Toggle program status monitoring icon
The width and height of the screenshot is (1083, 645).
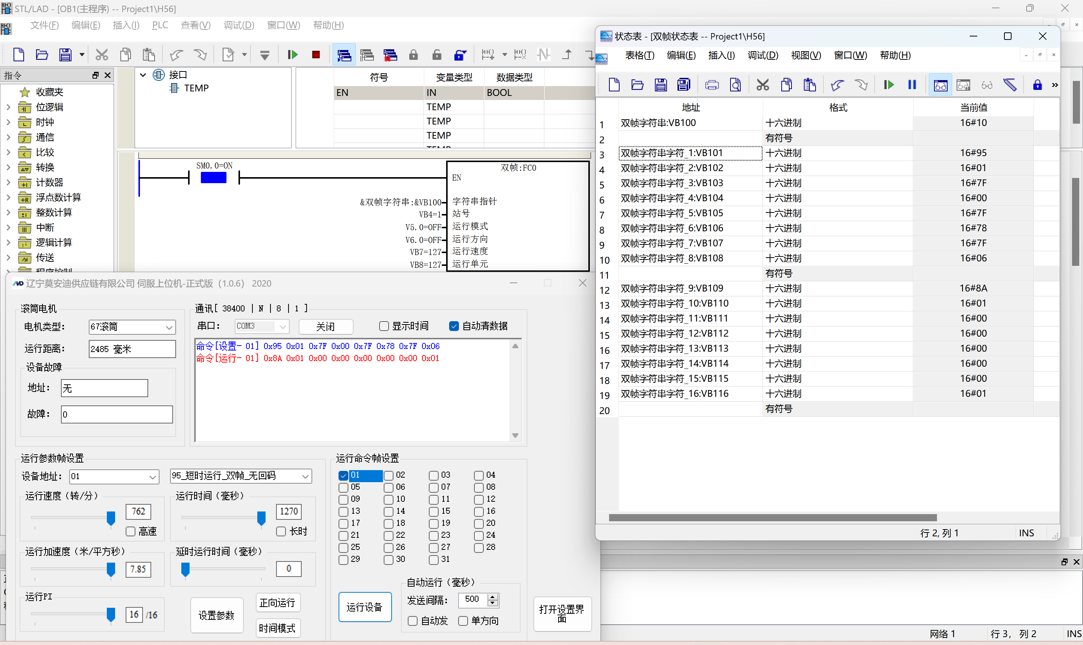[344, 55]
